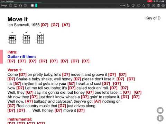Select the Intro: section heading

(x=12, y=52)
